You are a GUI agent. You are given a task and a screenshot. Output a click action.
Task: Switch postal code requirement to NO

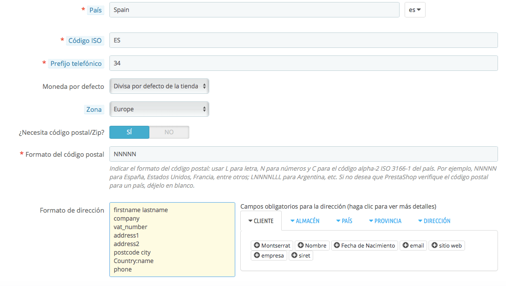(169, 132)
